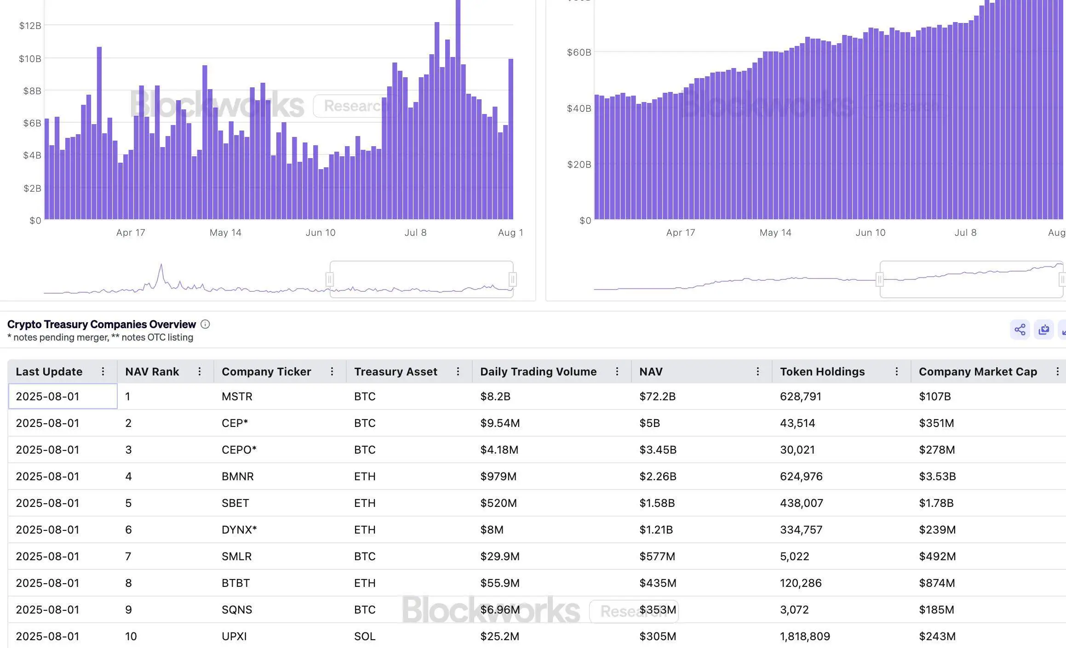Click the Company Market Cap header label
1066x648 pixels.
click(x=978, y=371)
